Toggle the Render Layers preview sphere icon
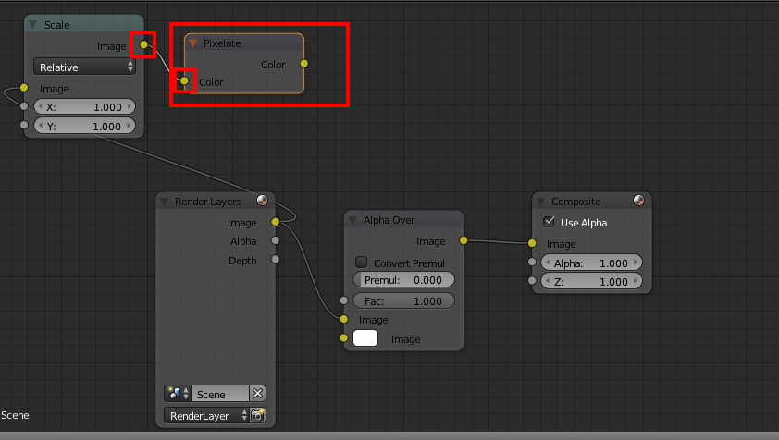Viewport: 779px width, 440px height. point(262,201)
